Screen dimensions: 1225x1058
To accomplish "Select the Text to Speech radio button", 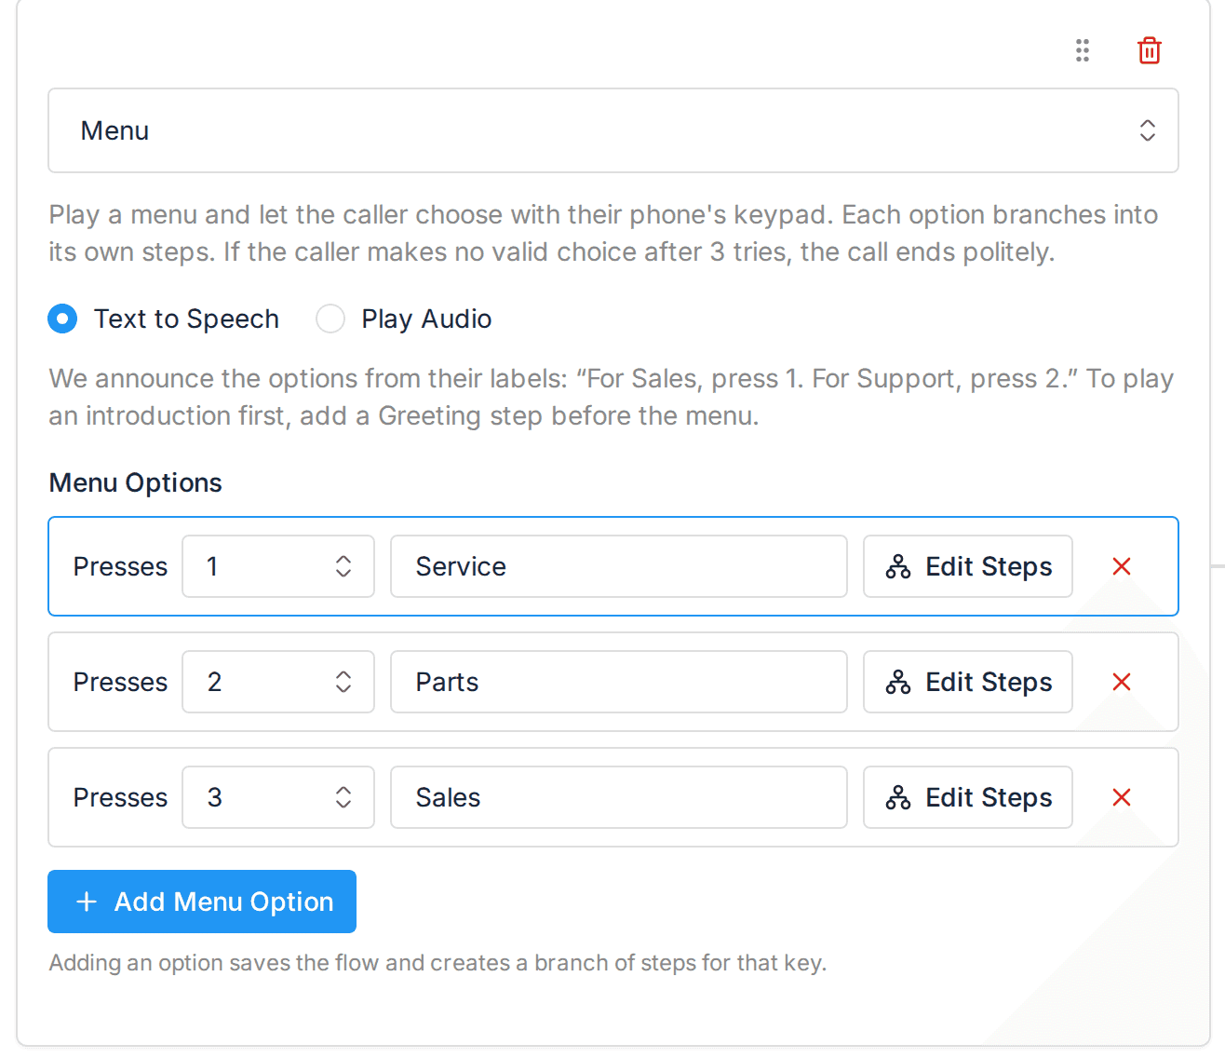I will [x=62, y=319].
